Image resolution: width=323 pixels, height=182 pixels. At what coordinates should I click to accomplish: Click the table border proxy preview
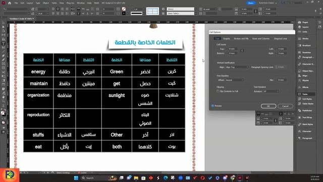point(152,11)
